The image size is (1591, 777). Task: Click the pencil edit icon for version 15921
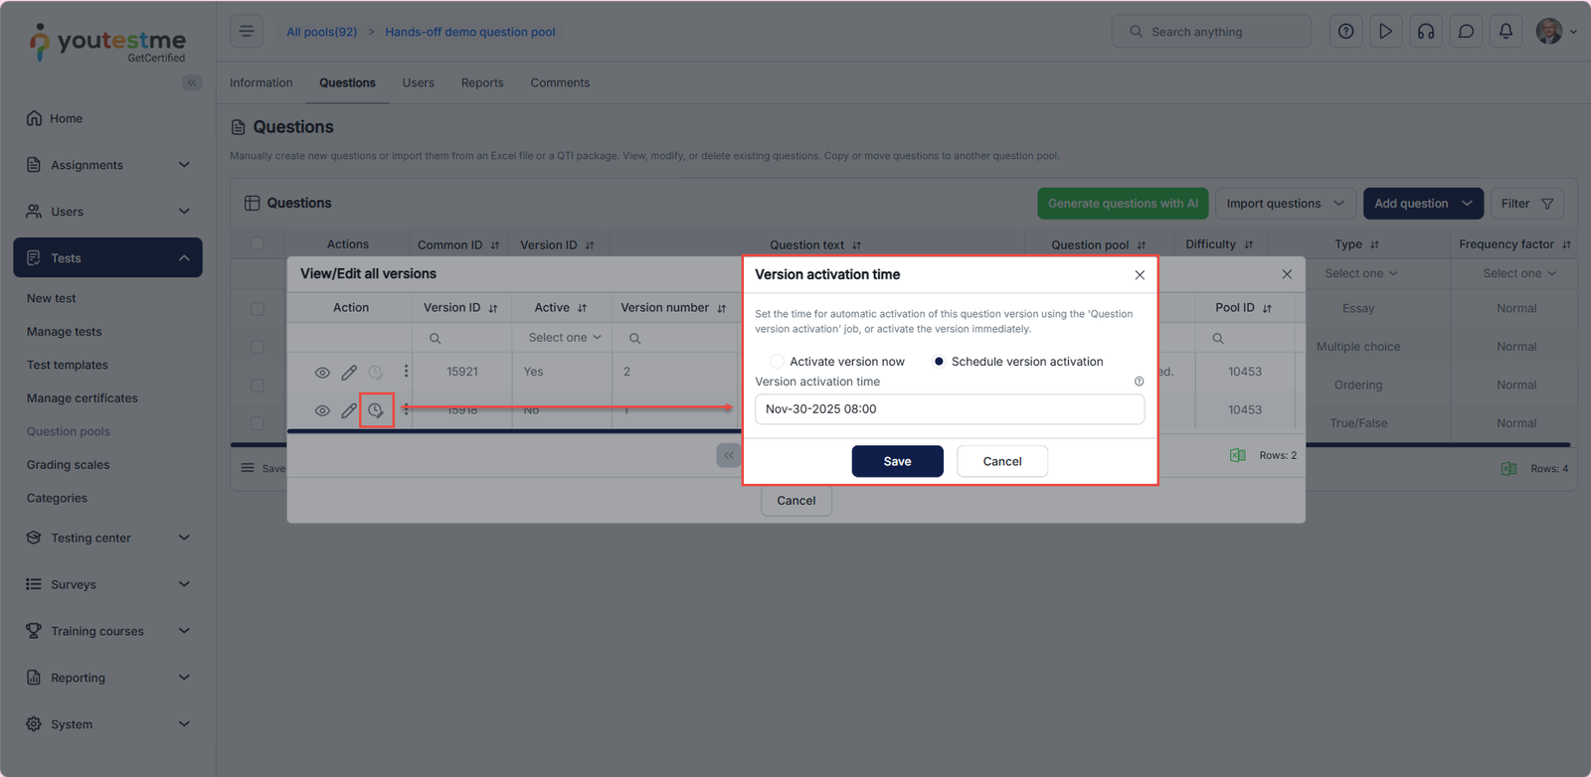[349, 373]
